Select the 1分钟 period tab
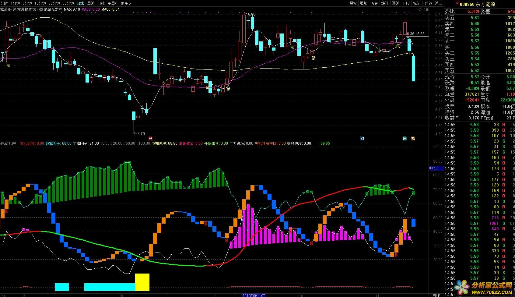Screen dimensions: 515x297 (15, 3)
